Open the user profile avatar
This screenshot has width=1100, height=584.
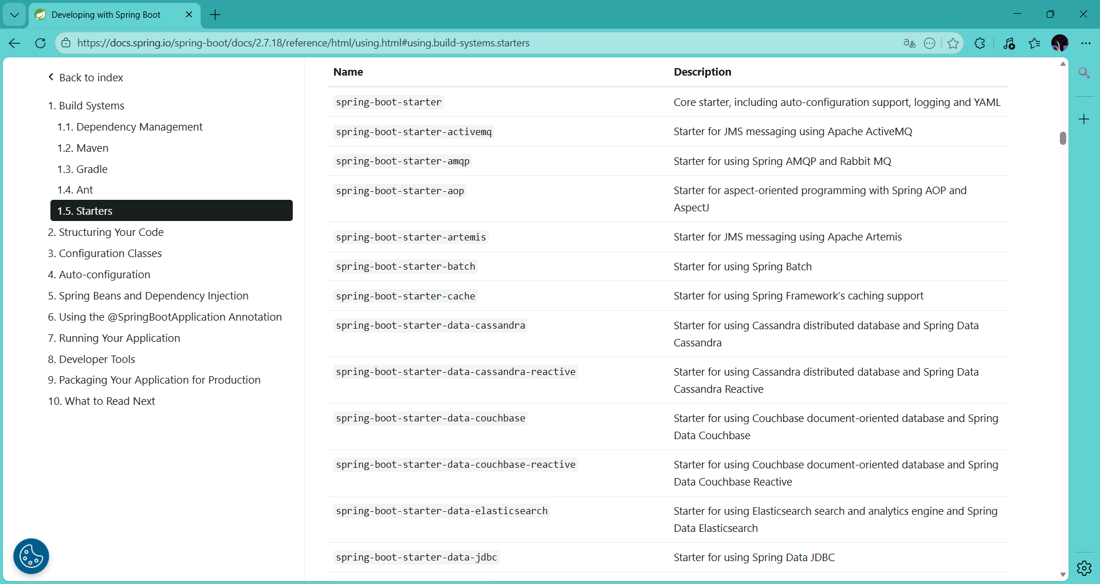click(1060, 43)
